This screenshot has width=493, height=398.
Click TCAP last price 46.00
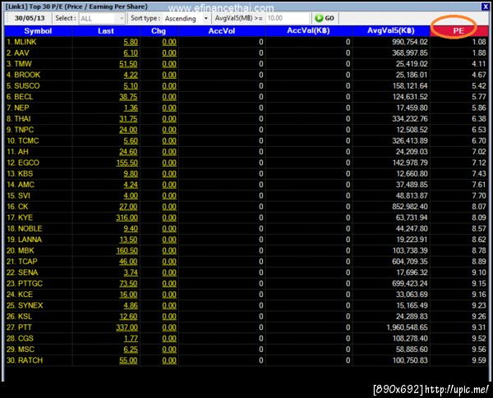coord(128,262)
